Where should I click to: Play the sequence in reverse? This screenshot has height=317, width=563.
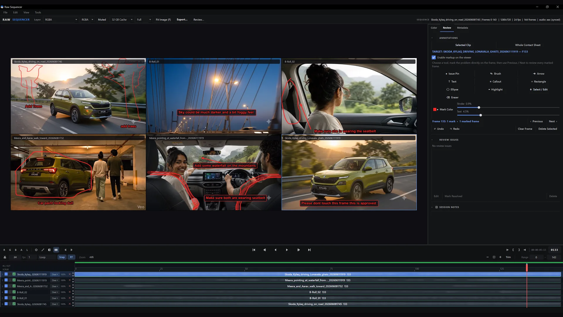tap(275, 250)
